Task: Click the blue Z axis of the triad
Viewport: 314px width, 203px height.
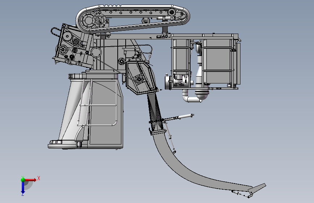Action: [x=23, y=187]
